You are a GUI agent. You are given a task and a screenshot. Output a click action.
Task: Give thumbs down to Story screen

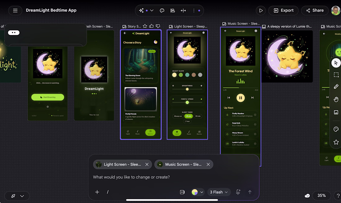(158, 26)
